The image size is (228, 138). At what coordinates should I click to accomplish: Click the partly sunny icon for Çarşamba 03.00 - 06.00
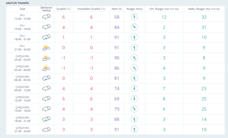46,68
